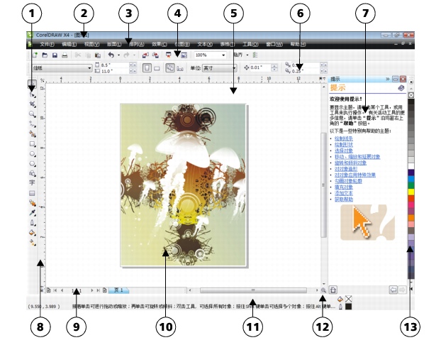Pick the yellow color swatch

411,192
